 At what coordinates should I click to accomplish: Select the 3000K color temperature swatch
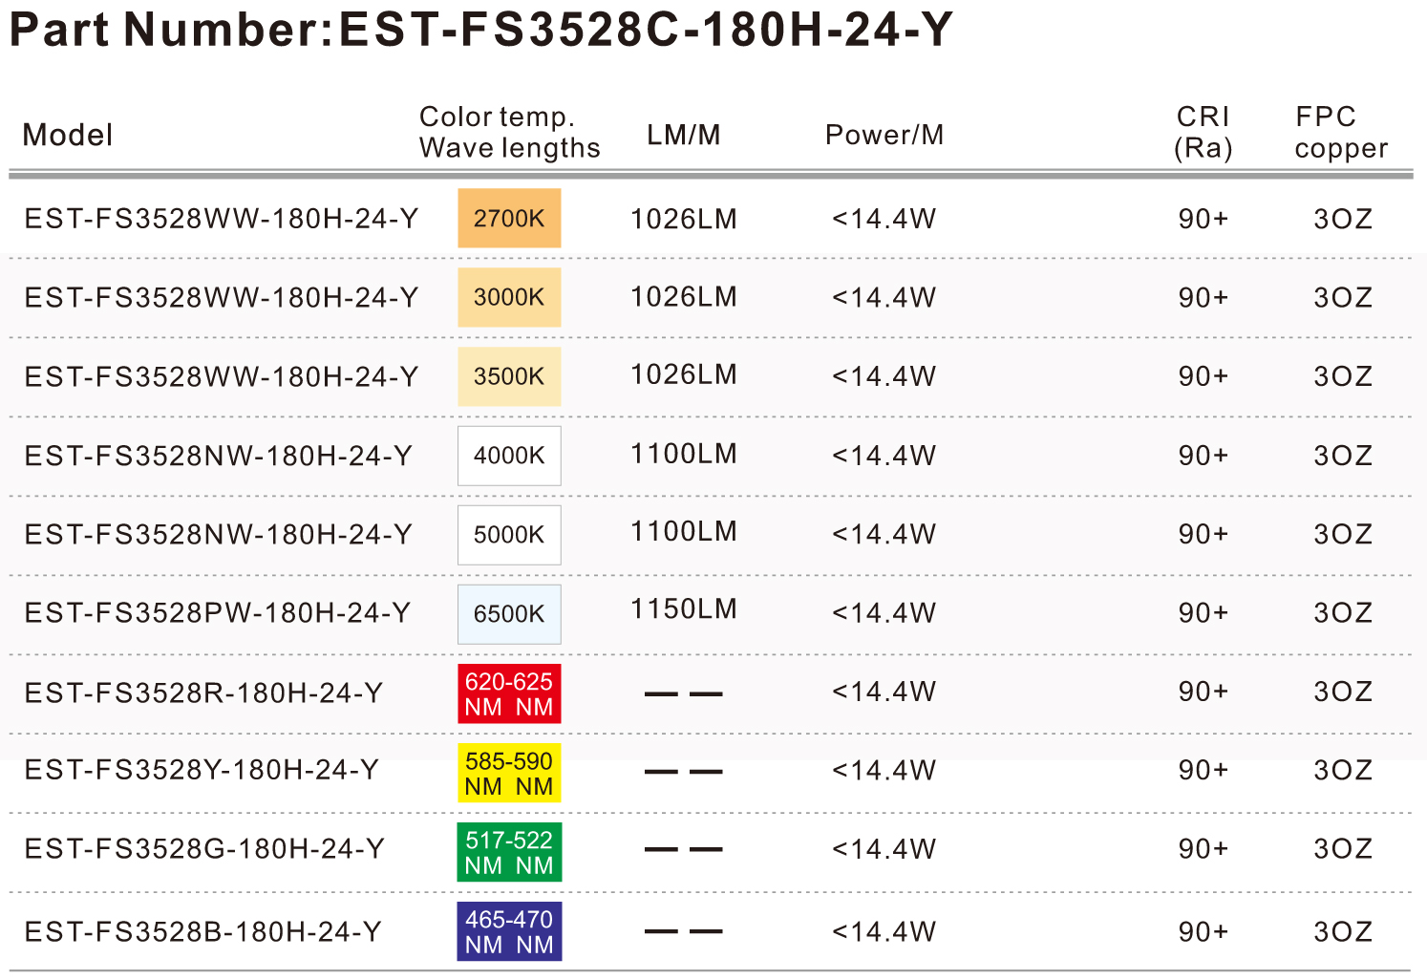coord(509,297)
